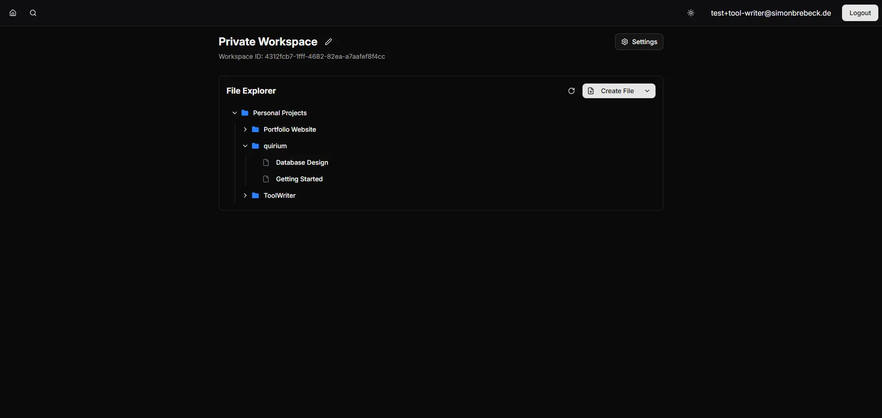Viewport: 882px width, 418px height.
Task: Click the Getting Started file icon
Action: click(x=266, y=179)
